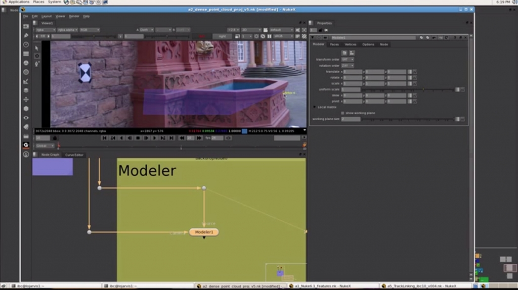Click the stop playback button
The image size is (518, 290).
[x=138, y=138]
